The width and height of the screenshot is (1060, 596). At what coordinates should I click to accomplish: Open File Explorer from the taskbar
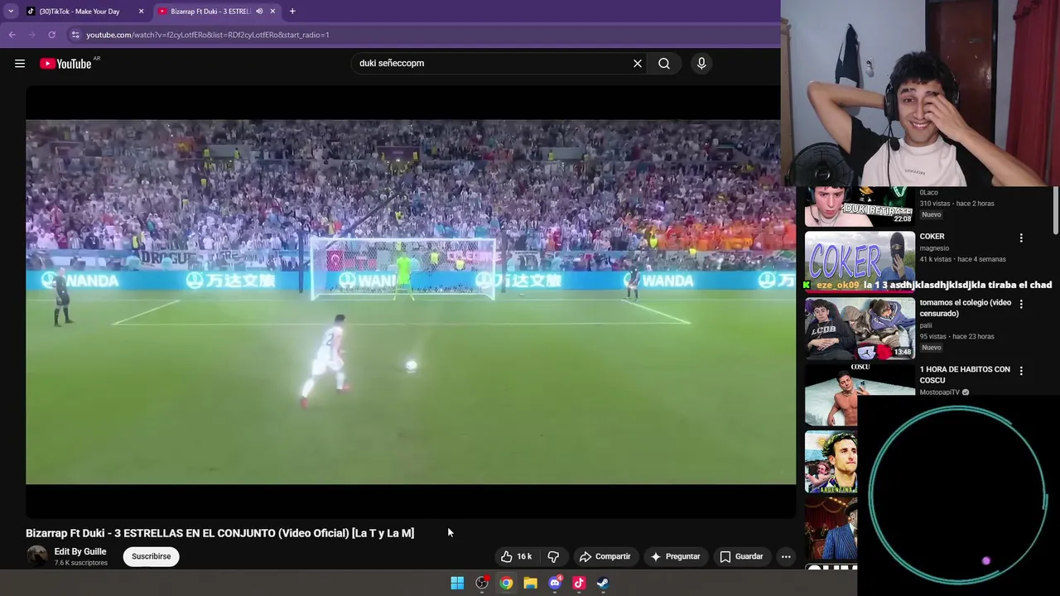click(x=530, y=583)
